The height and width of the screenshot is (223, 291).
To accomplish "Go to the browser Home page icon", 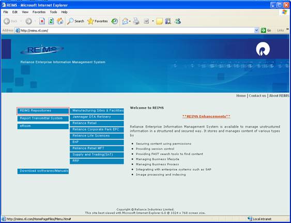I will [60, 21].
